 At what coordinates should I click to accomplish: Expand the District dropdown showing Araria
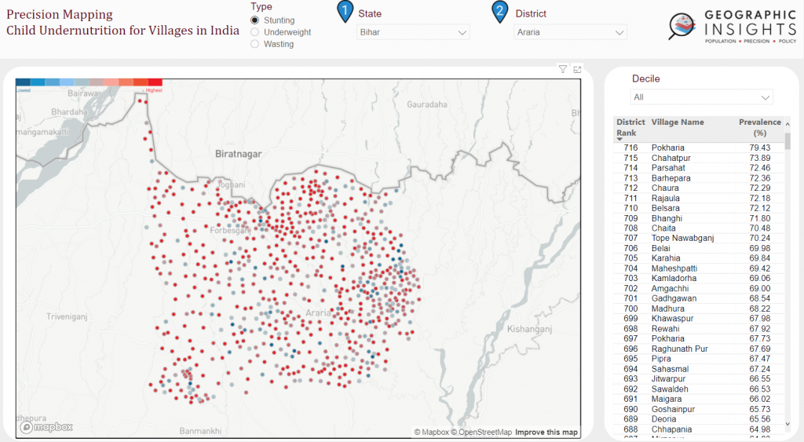570,32
